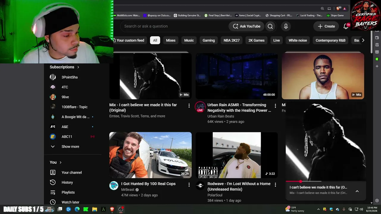Open YouTube notifications bell
Viewport: 381px width, 214px height.
(346, 26)
